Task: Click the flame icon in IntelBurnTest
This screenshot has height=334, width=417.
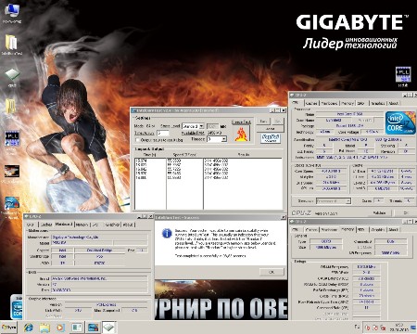Action: [241, 134]
